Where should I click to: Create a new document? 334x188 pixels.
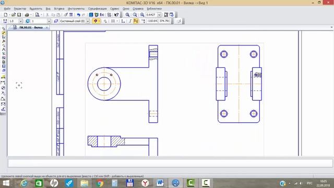6,15
